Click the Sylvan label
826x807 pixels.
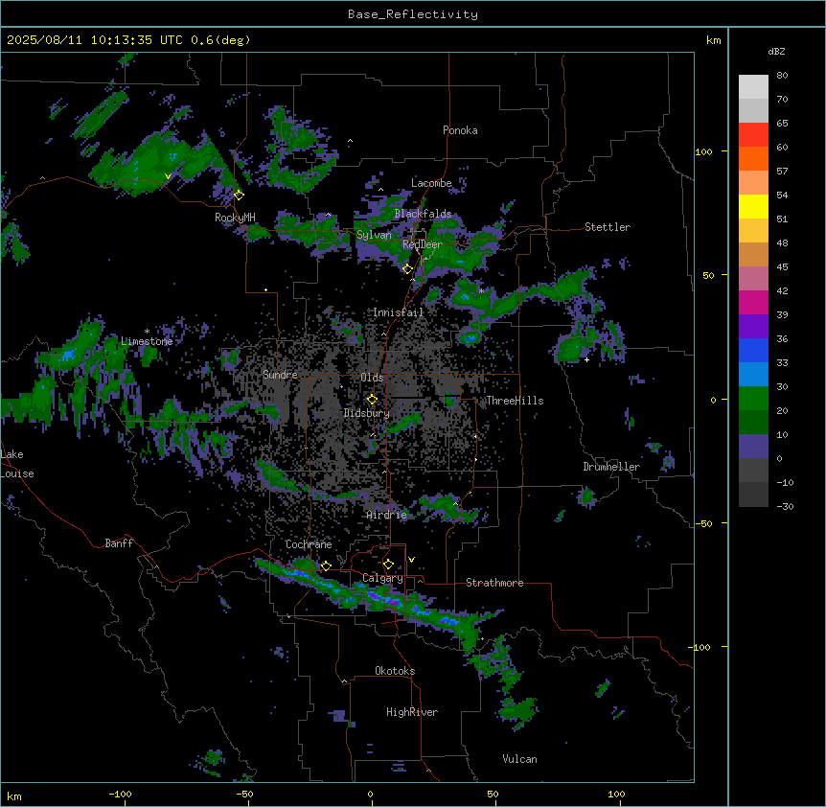point(374,235)
